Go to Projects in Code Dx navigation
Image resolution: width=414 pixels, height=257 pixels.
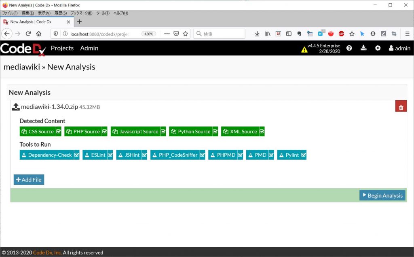[62, 48]
